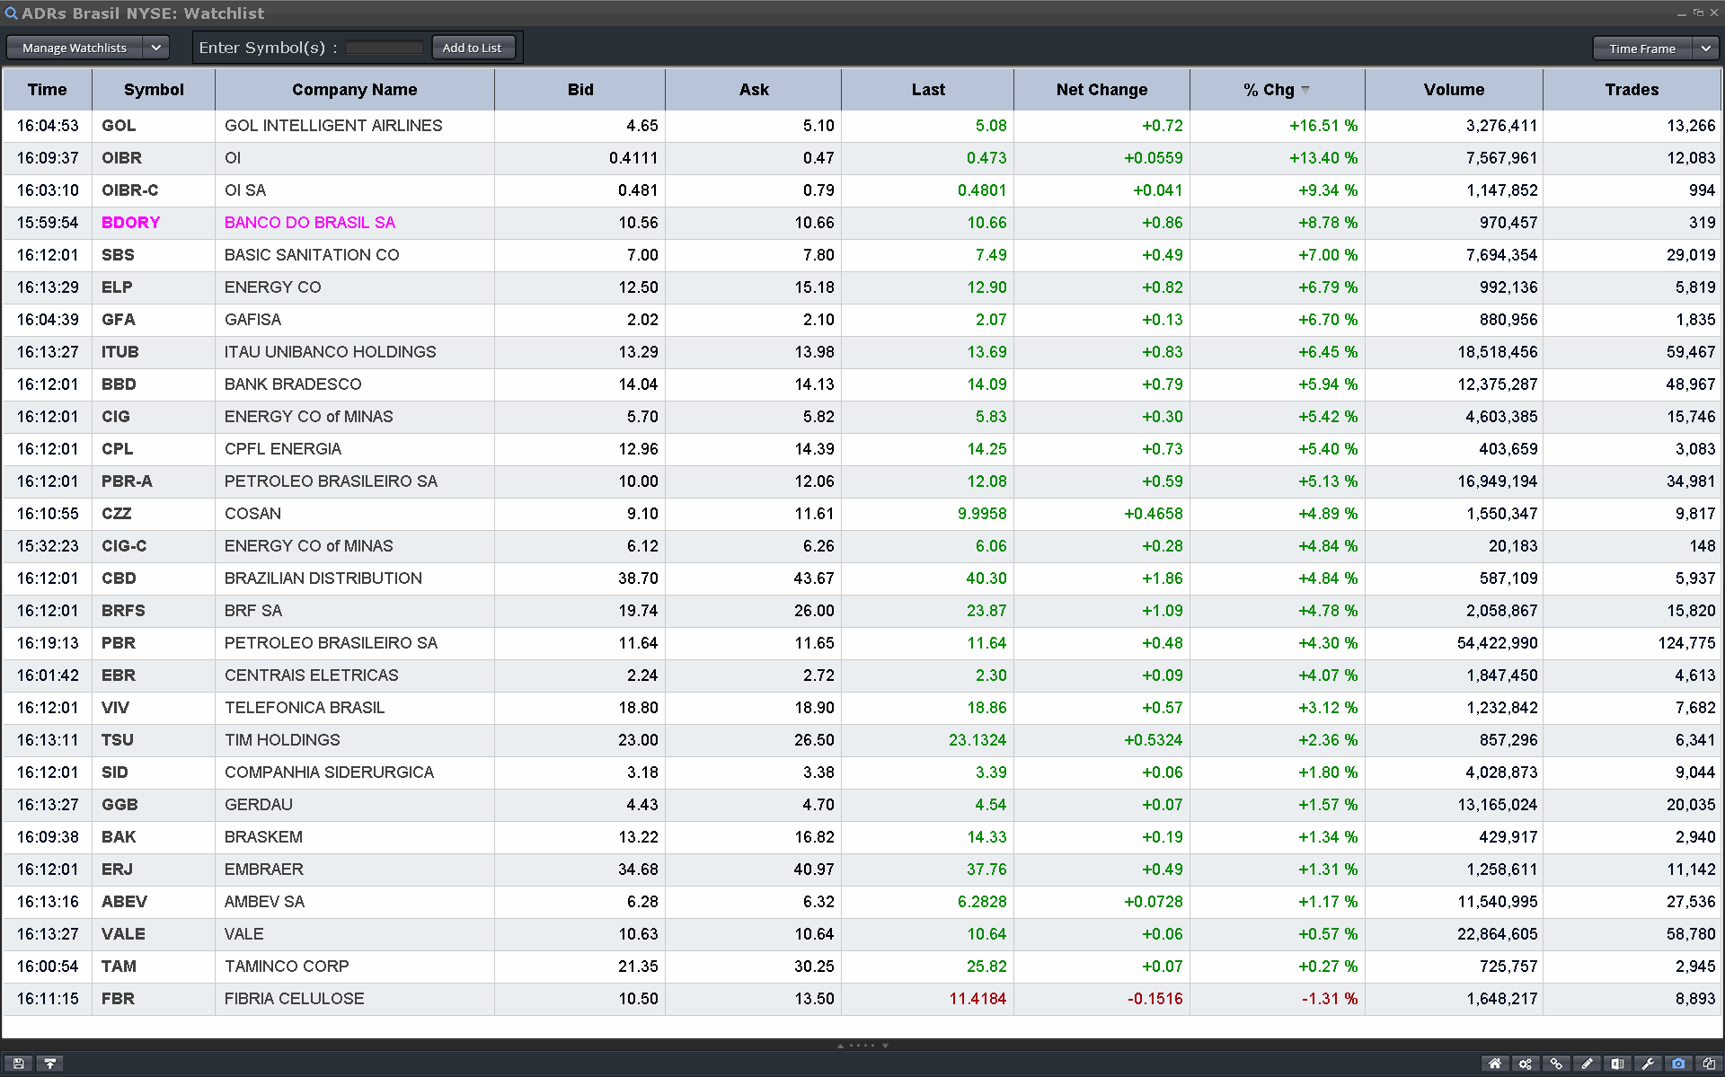Click the floppy disk save icon

(18, 1064)
